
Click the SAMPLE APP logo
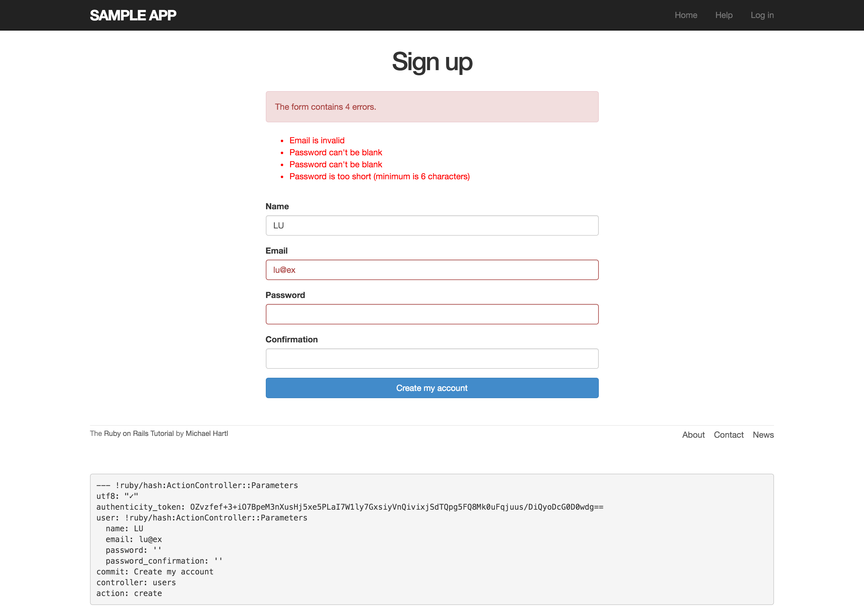coord(133,15)
